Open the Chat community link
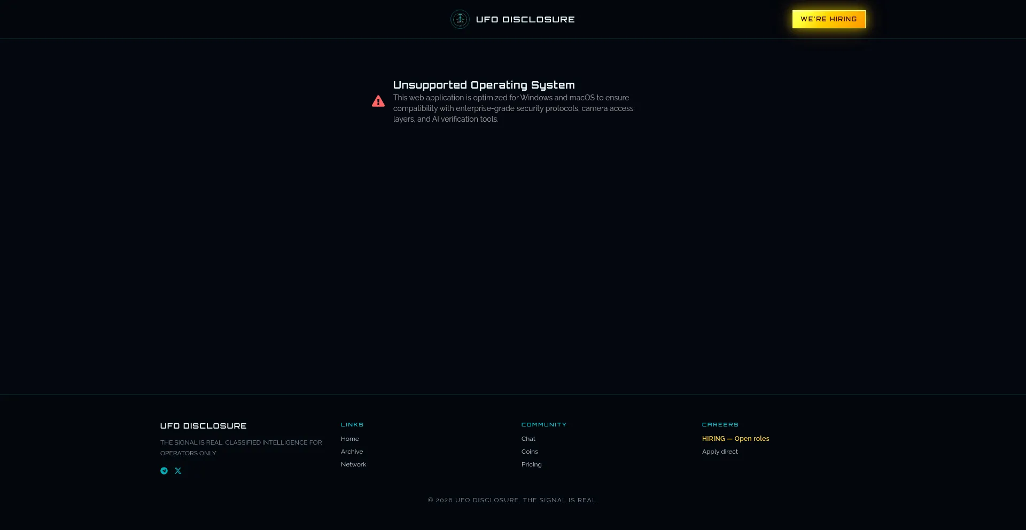This screenshot has height=530, width=1026. click(528, 439)
